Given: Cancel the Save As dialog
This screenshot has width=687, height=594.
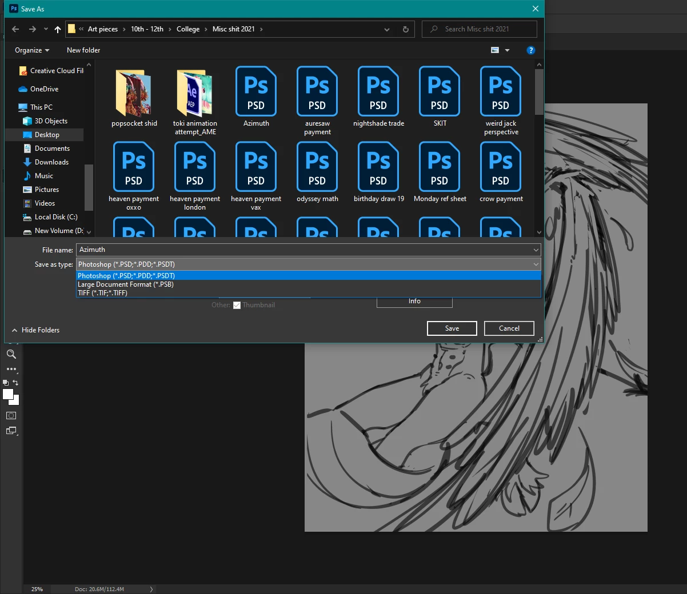Looking at the screenshot, I should coord(509,328).
